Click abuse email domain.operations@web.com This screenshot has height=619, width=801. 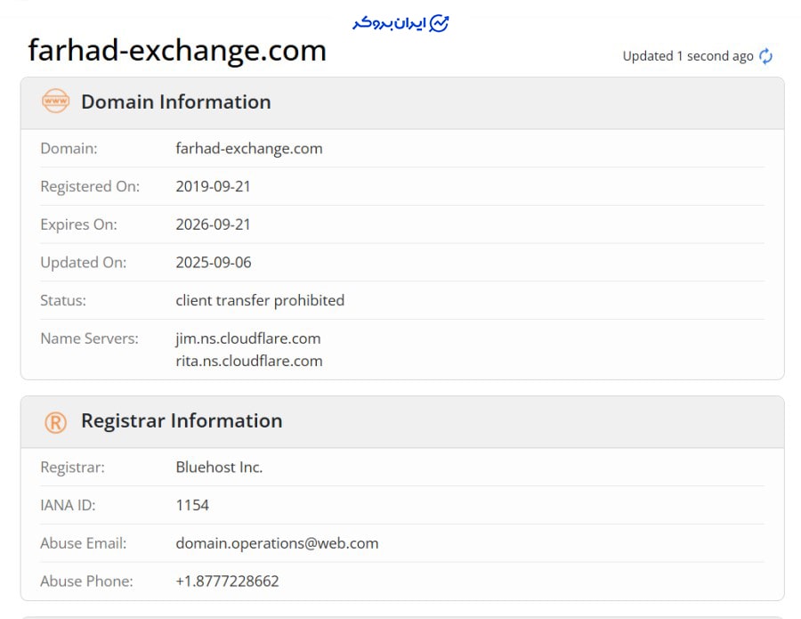click(277, 543)
